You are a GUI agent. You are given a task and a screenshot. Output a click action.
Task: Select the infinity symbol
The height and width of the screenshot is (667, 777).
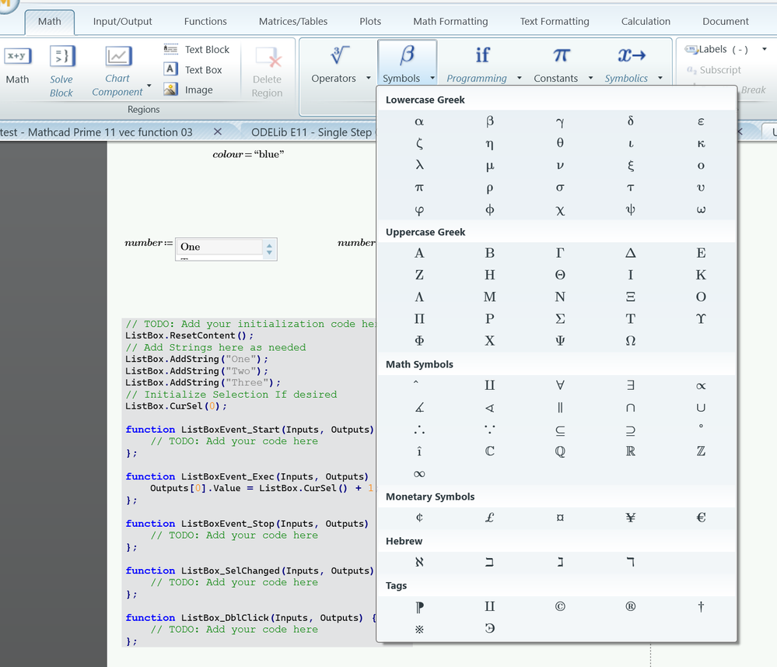pyautogui.click(x=419, y=474)
